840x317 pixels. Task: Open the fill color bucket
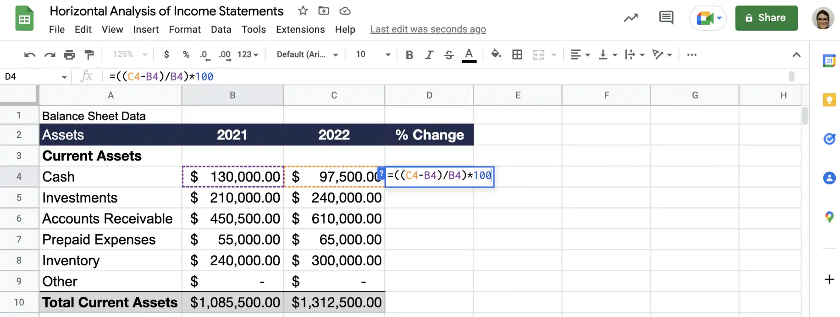point(496,54)
